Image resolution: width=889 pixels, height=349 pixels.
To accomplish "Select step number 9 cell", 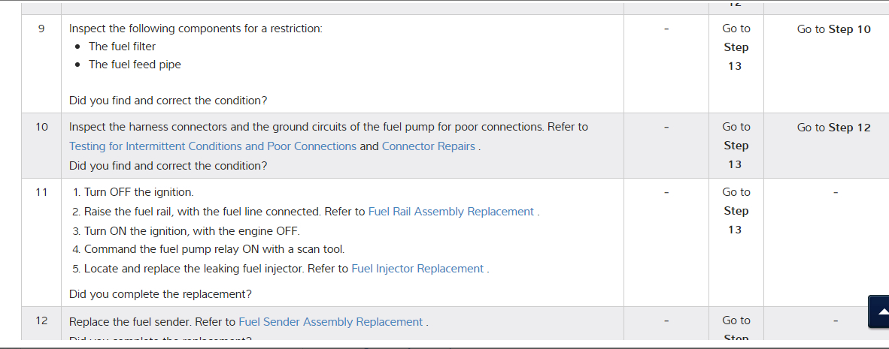I will pos(41,29).
